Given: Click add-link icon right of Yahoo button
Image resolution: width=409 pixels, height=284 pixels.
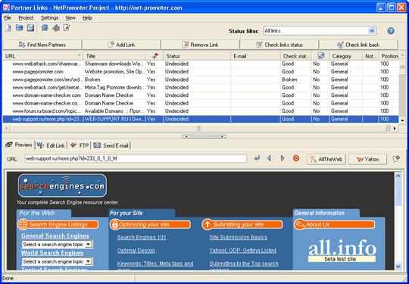Looking at the screenshot, I should 396,158.
